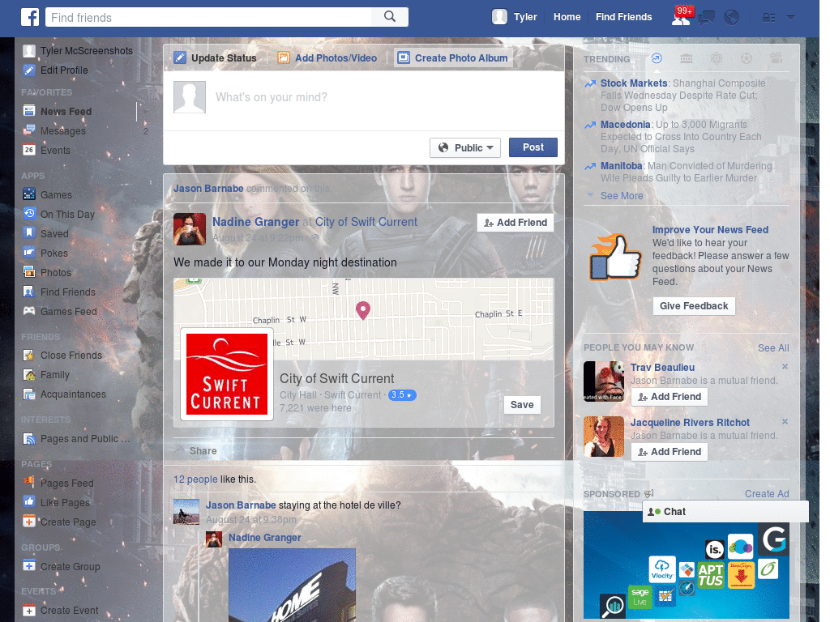Viewport: 830px width, 622px height.
Task: Add Nadine Granger as friend
Action: point(516,223)
